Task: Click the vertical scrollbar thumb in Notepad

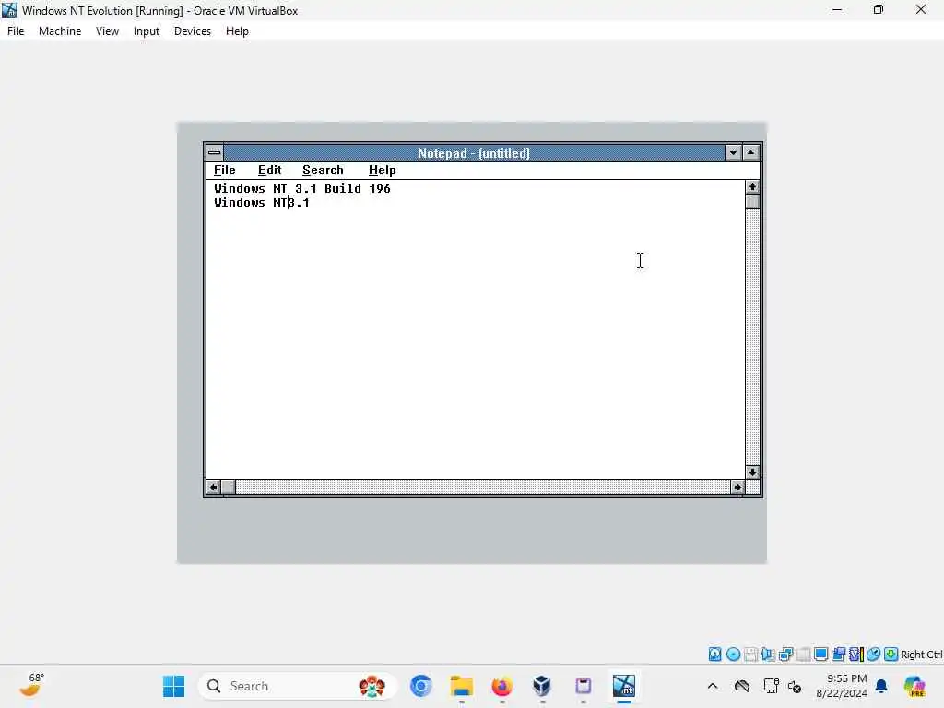Action: 752,201
